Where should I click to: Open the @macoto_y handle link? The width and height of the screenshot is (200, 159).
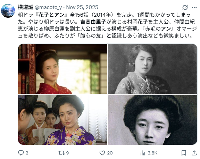[x=48, y=7]
